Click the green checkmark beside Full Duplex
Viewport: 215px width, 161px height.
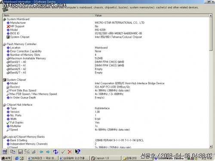[x=8, y=123]
